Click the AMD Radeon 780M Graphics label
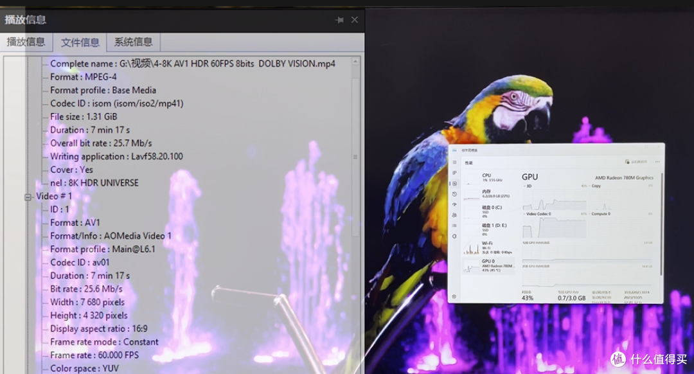The width and height of the screenshot is (694, 374). click(624, 177)
